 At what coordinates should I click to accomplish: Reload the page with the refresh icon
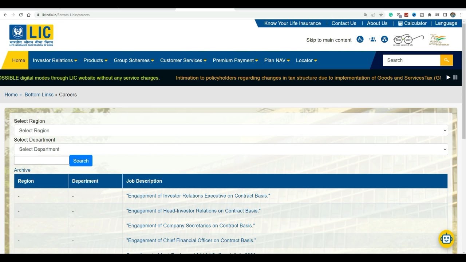(x=21, y=15)
